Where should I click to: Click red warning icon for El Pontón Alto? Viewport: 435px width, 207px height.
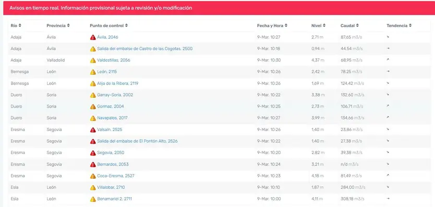click(x=93, y=141)
